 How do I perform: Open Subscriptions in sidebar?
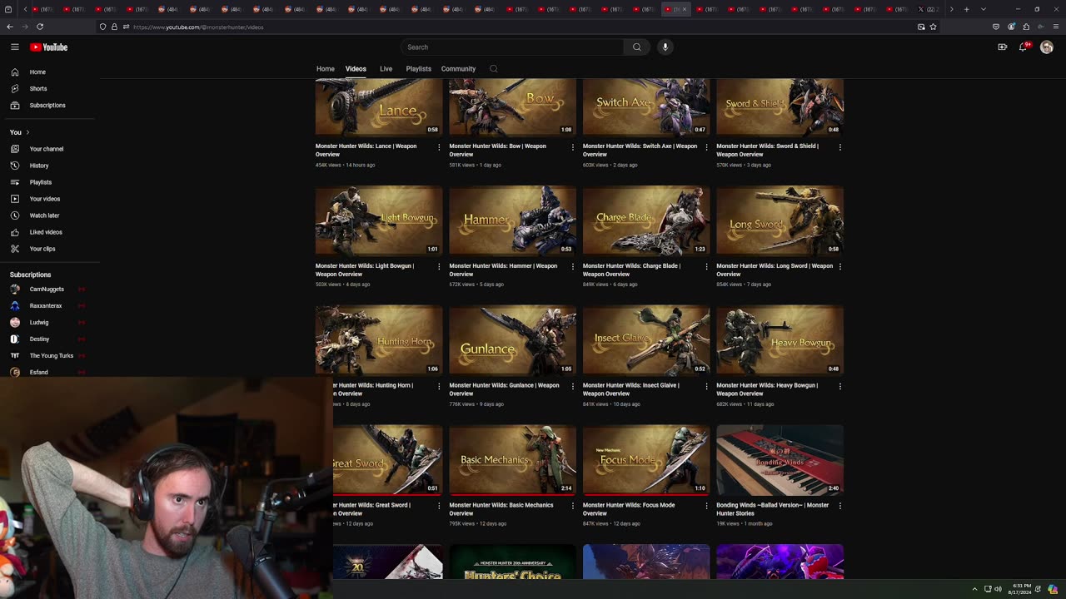pos(50,106)
